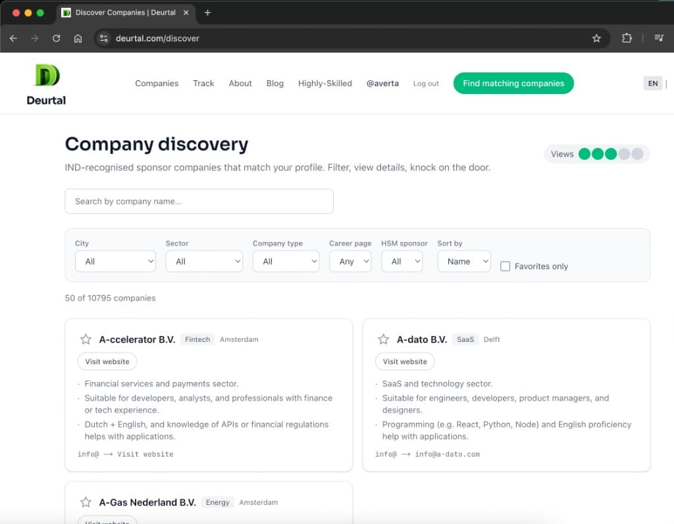Toggle the star on A-Gas Nederland B.V.

[86, 502]
